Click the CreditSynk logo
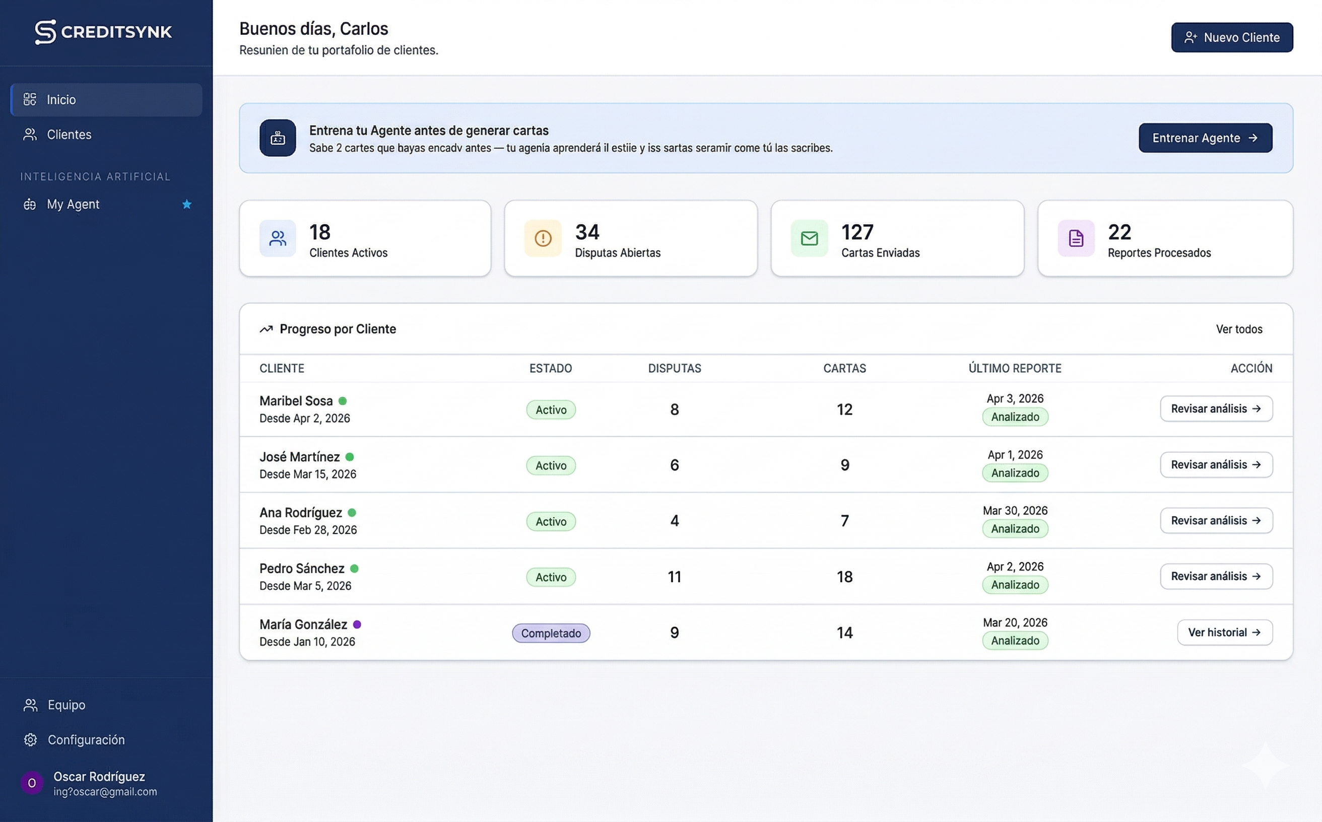This screenshot has width=1322, height=822. click(x=103, y=32)
